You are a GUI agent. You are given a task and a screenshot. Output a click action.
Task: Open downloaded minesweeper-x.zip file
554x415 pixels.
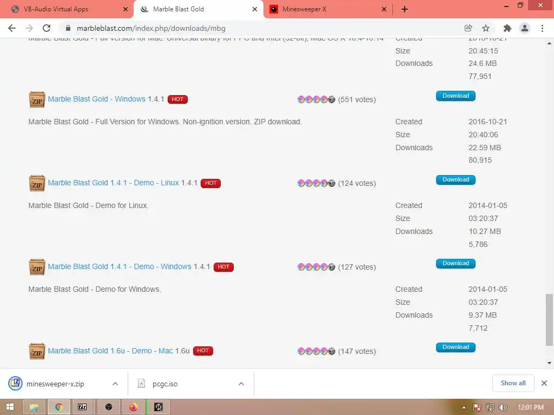[x=55, y=384]
